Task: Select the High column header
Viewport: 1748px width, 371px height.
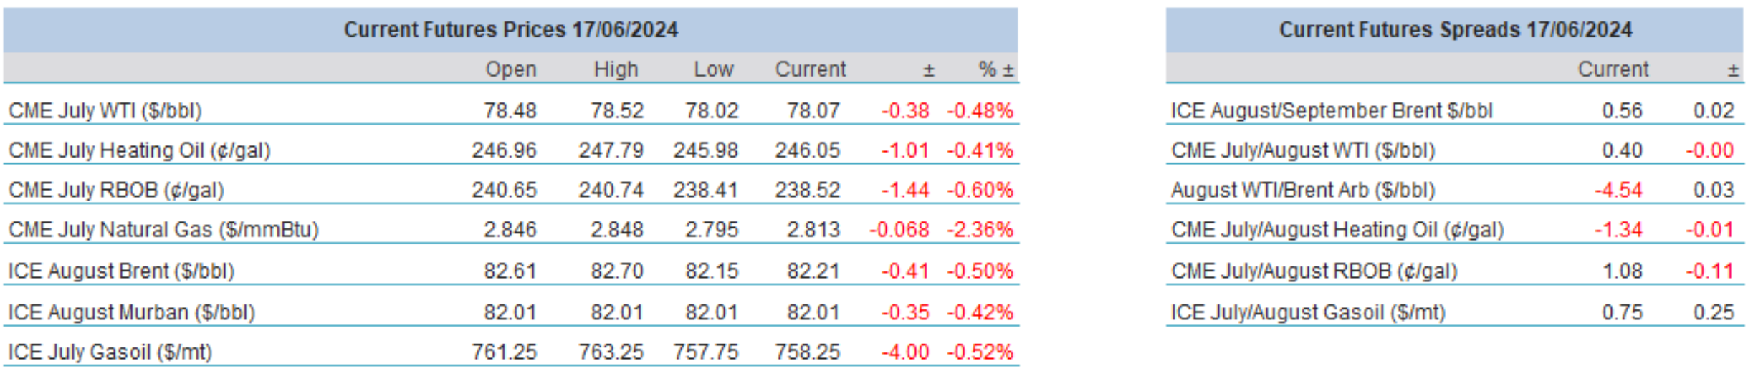Action: [616, 69]
